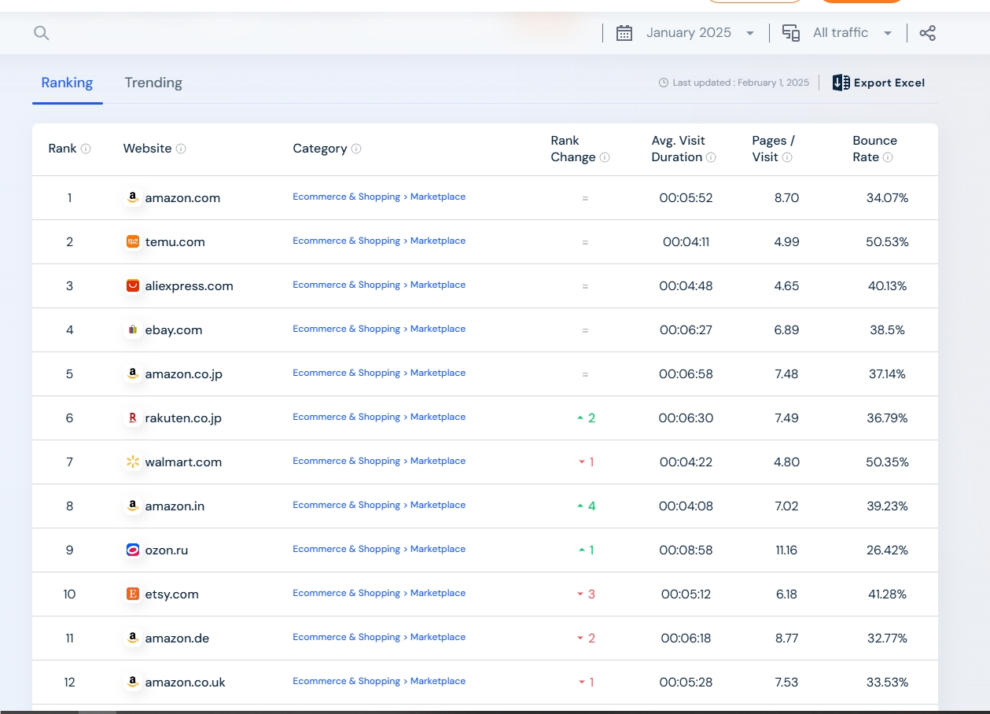Click the Rank Change info icon
This screenshot has width=990, height=714.
(605, 157)
